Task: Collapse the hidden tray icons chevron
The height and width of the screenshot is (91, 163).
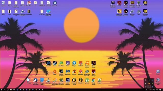Action: (149, 90)
